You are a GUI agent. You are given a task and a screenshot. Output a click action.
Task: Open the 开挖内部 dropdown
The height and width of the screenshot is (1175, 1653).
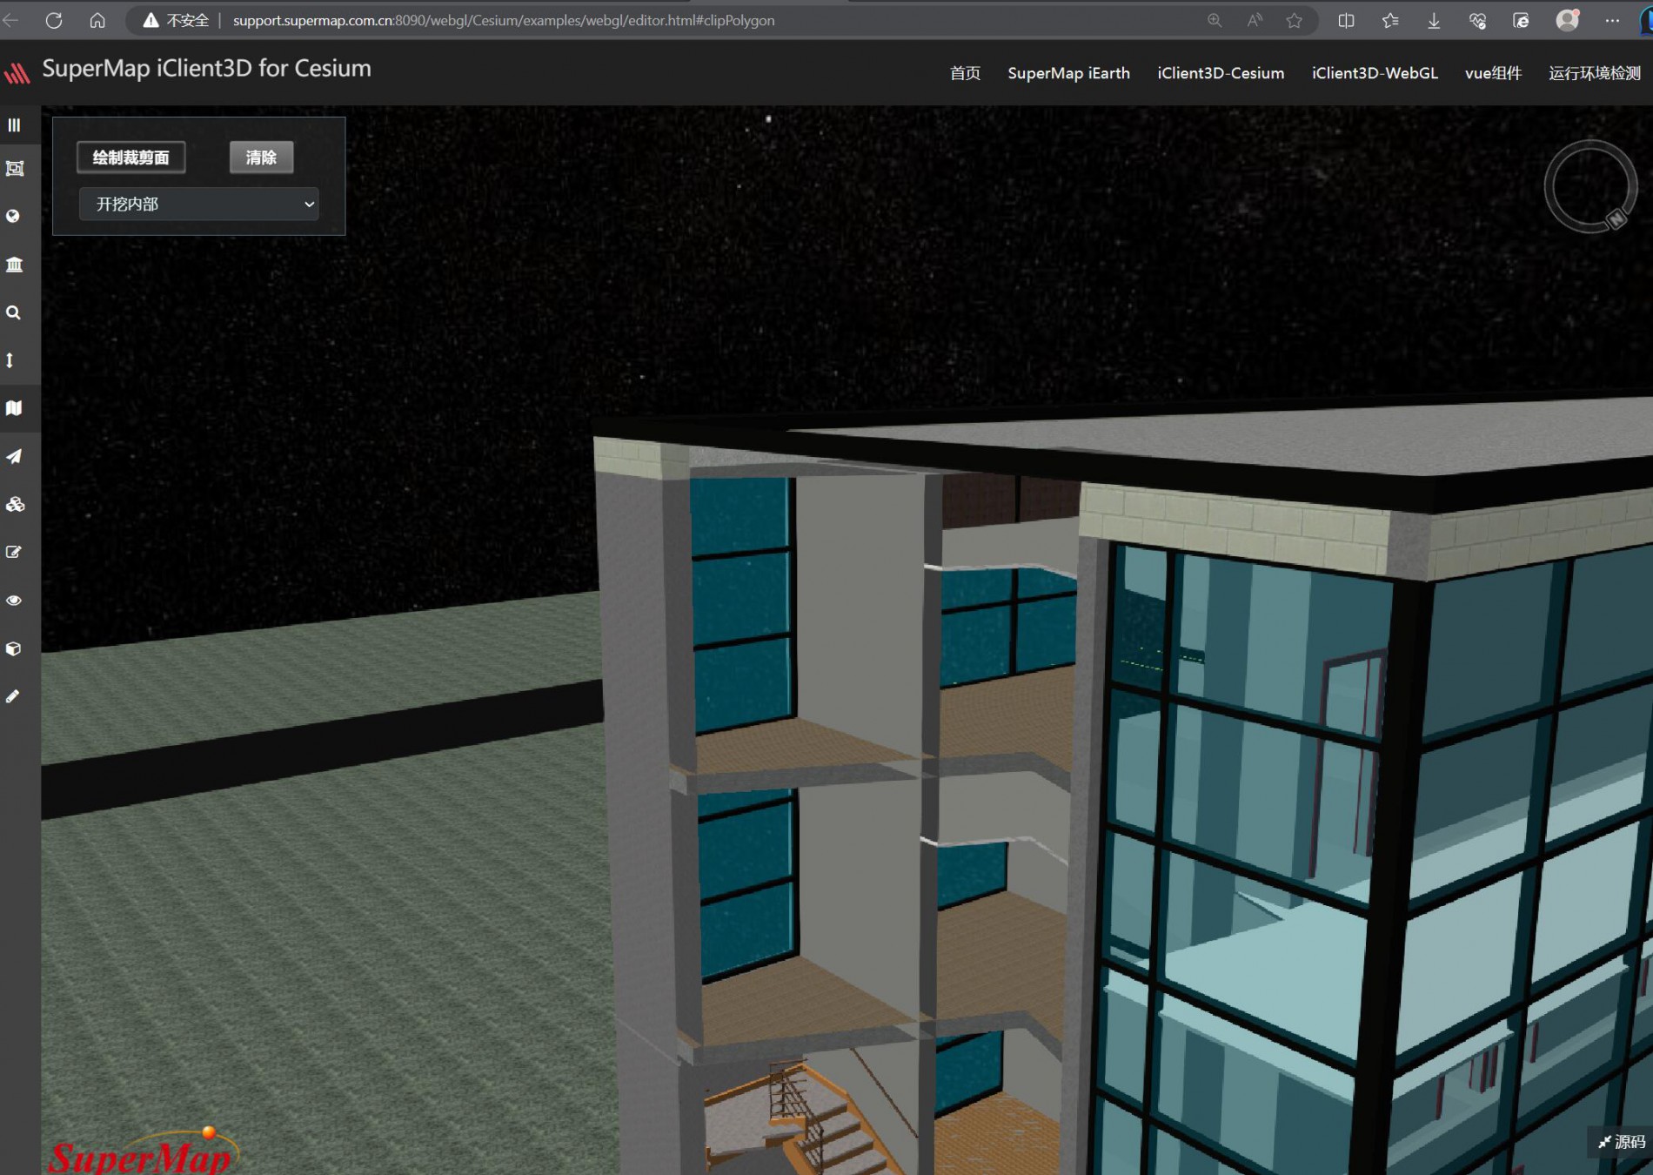pos(199,204)
